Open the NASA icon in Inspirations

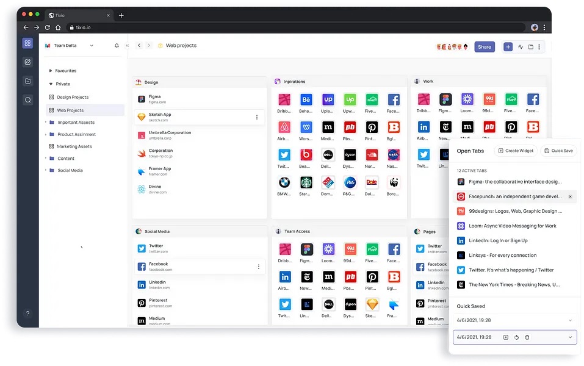point(394,155)
